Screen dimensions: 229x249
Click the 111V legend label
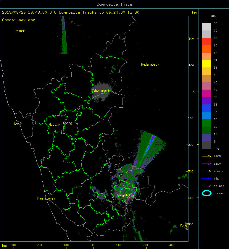coord(217,164)
